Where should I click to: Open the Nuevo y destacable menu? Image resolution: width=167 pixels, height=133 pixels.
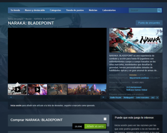coord(35,10)
